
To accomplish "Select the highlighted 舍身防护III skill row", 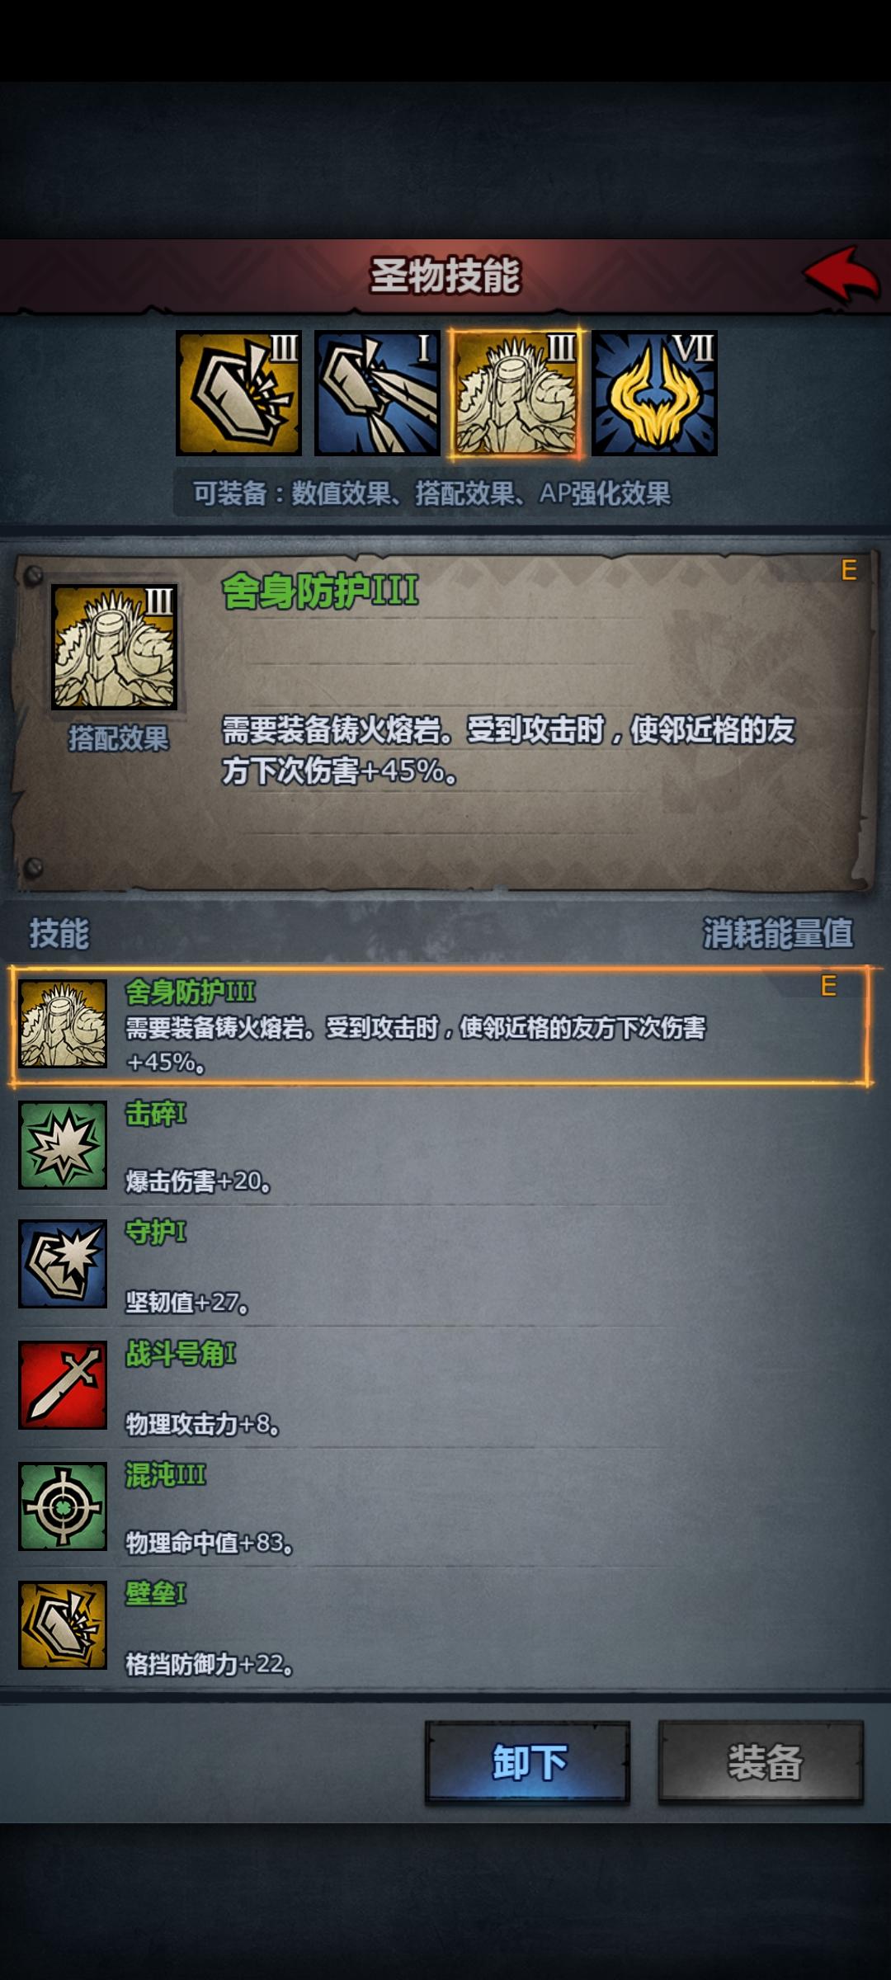I will coord(441,1025).
